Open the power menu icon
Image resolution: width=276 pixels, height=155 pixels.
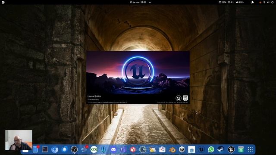coord(273,2)
